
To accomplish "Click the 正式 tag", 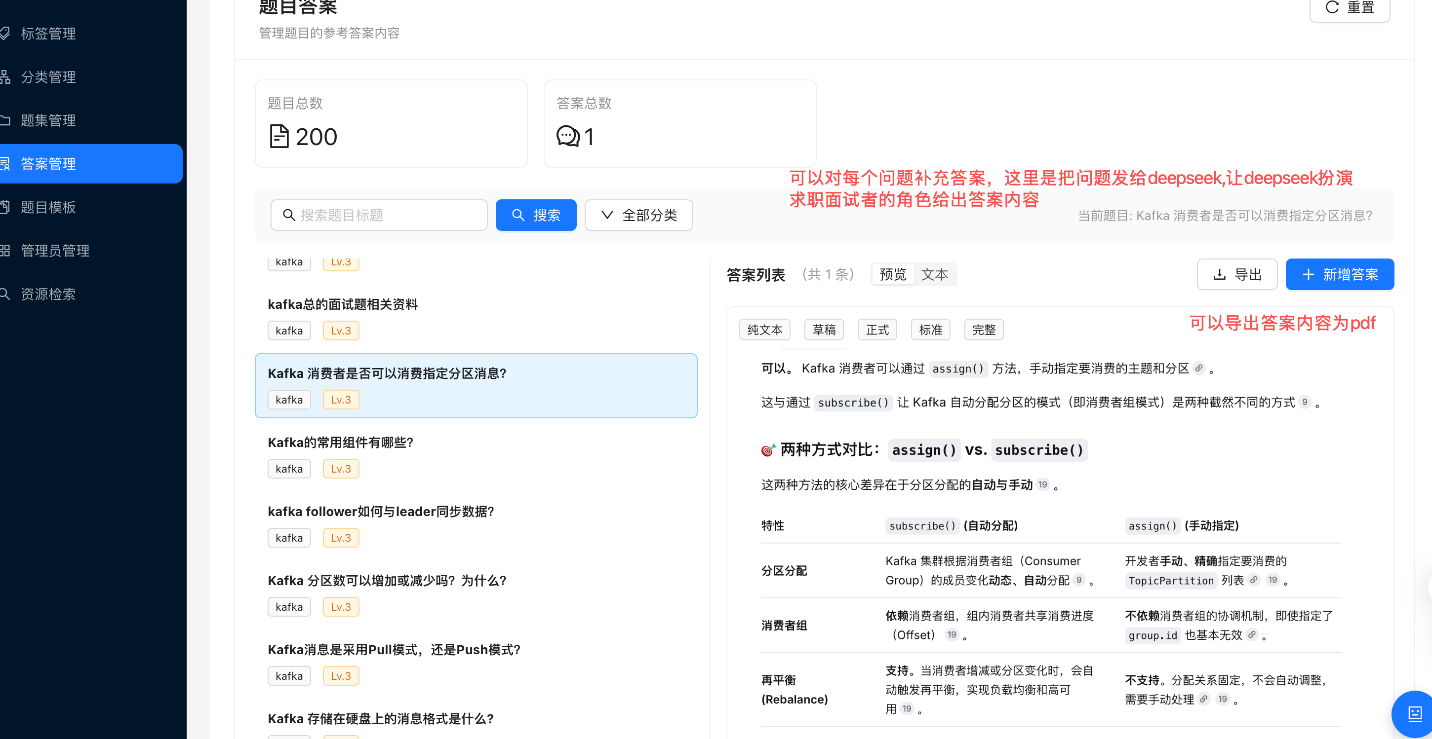I will [877, 330].
